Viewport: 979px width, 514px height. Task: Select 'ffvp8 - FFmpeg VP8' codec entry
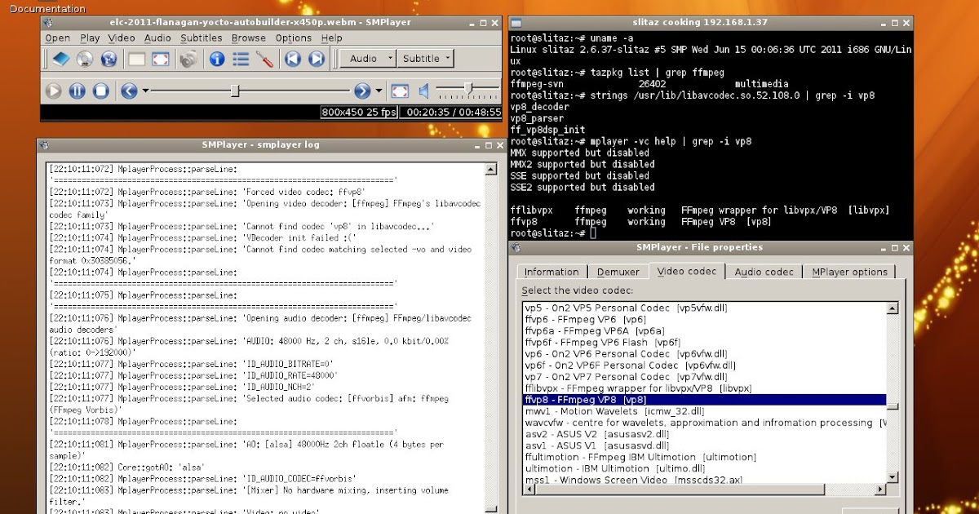click(x=704, y=400)
